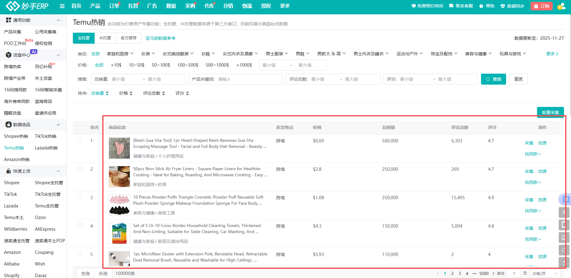Image resolution: width=571 pixels, height=278 pixels.
Task: Open the help question-mark icon in header
Action: 481,6
